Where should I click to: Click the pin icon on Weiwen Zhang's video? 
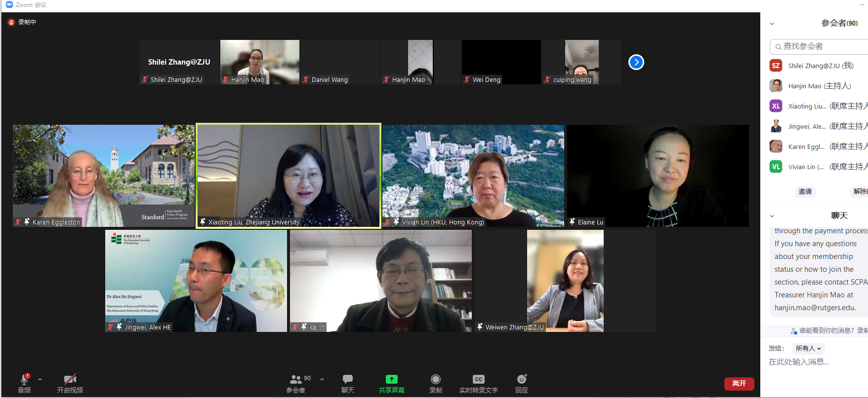click(x=480, y=326)
